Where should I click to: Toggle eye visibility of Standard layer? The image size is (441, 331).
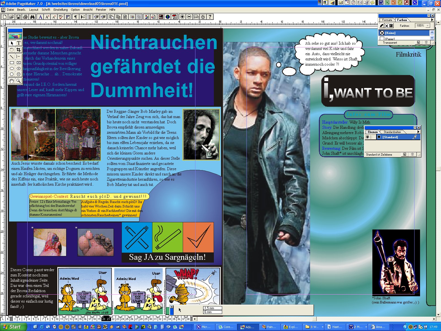[367, 137]
